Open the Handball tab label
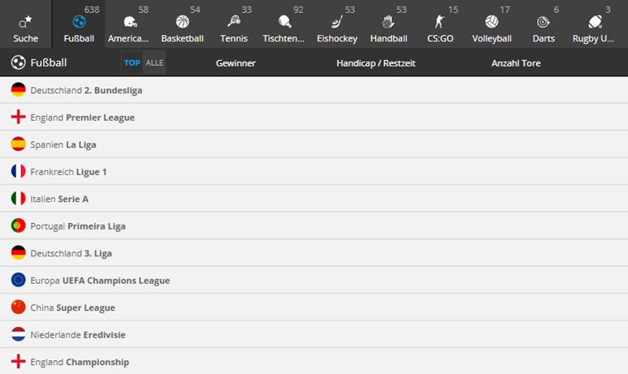The height and width of the screenshot is (374, 628). point(388,39)
